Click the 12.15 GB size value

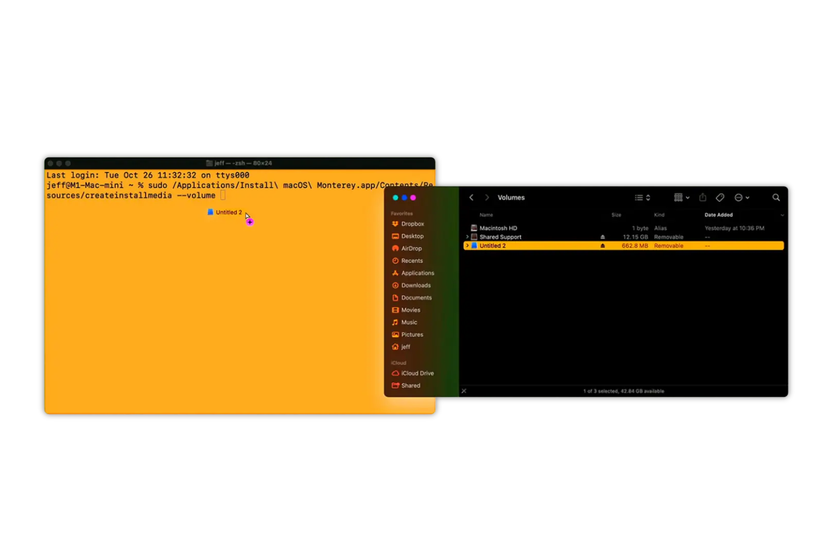[635, 237]
